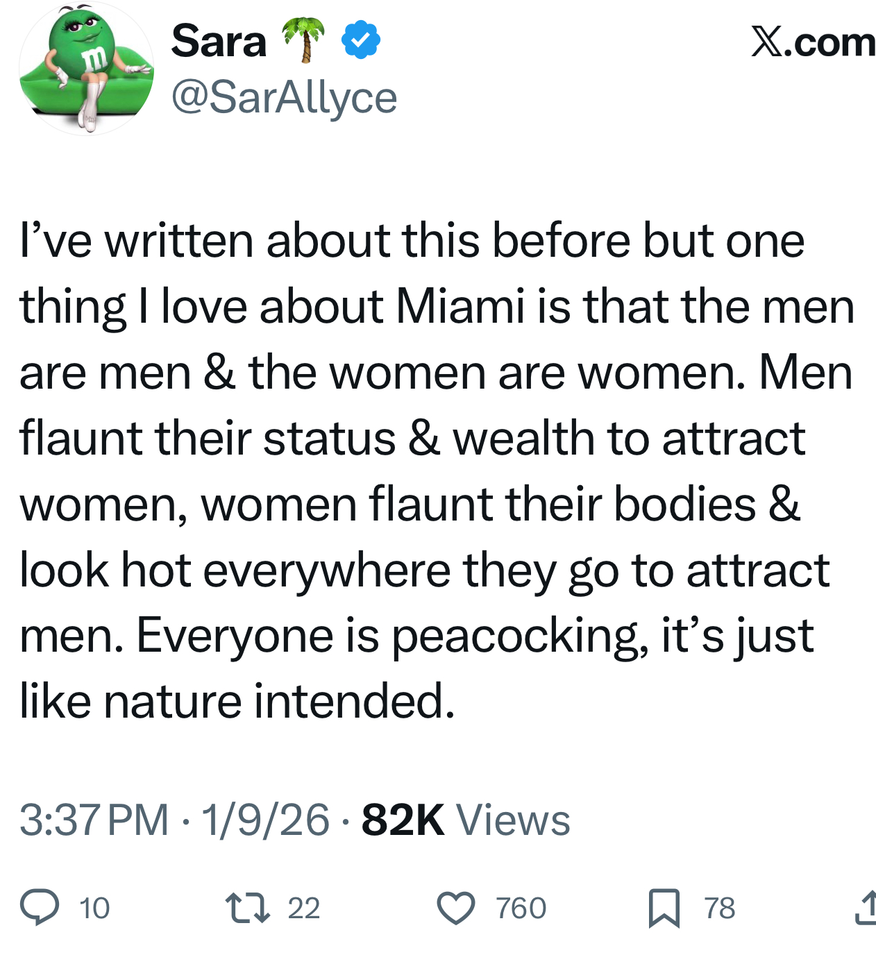The height and width of the screenshot is (955, 876).
Task: Open the 82K Views analytics
Action: [466, 820]
